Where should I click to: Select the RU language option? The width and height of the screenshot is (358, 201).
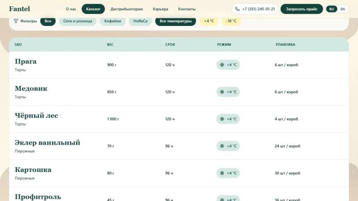[x=332, y=9]
